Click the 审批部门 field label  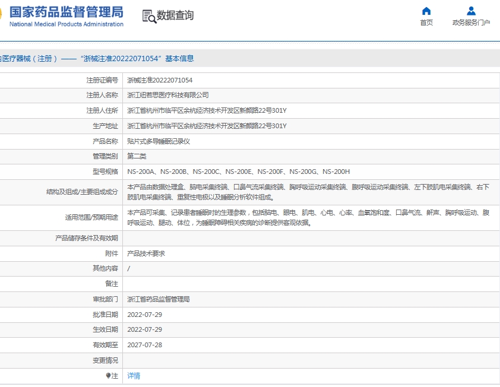tap(105, 299)
